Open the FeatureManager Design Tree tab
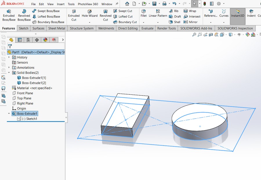 point(11,40)
